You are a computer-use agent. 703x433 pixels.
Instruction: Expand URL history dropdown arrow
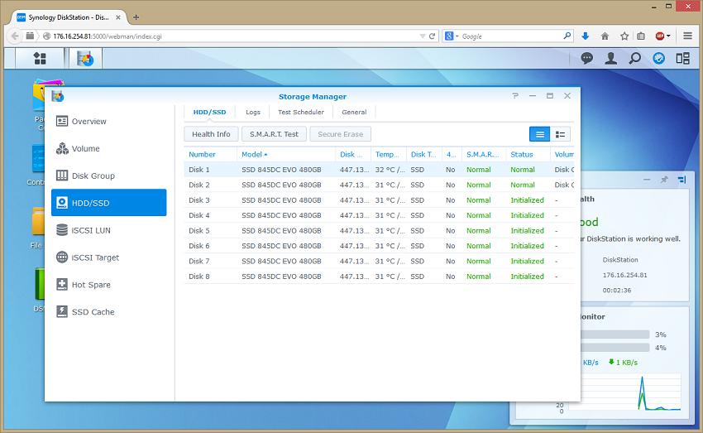point(423,36)
